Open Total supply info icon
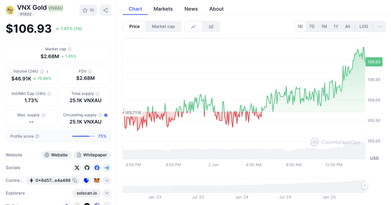 pyautogui.click(x=97, y=94)
